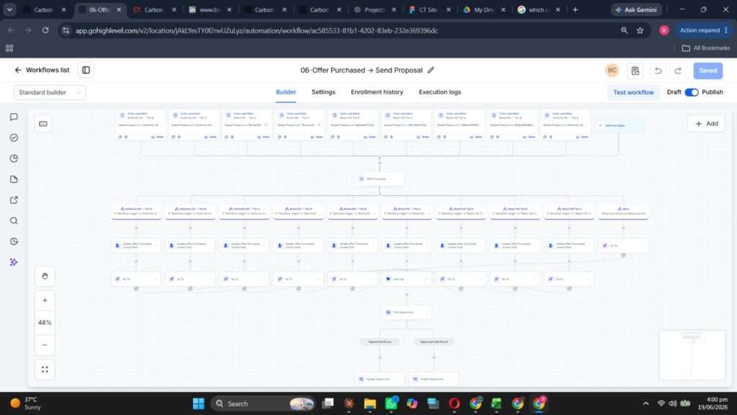This screenshot has width=737, height=415.
Task: Click the page zoom magnifier icon
Action: tap(624, 30)
